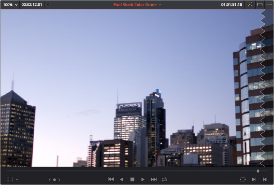The height and width of the screenshot is (185, 274).
Task: Click the scrubber playhead on jog bar
Action: [258, 171]
